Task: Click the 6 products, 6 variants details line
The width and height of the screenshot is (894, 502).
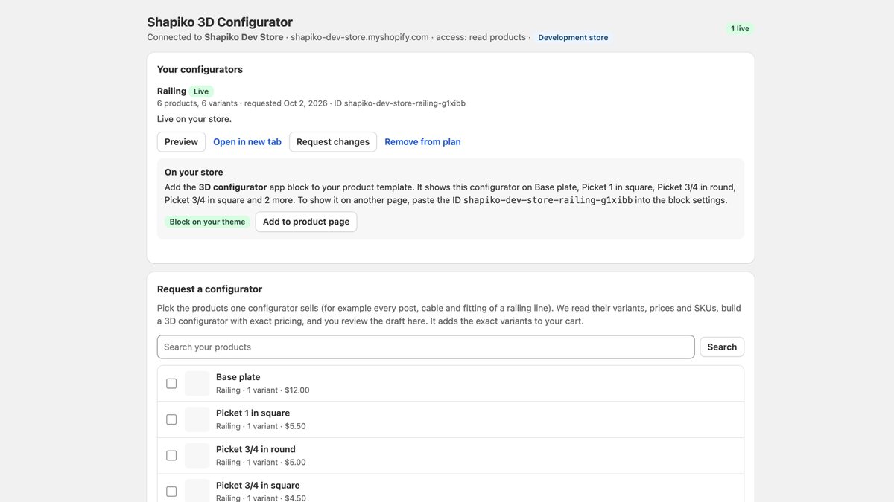Action: [x=311, y=103]
